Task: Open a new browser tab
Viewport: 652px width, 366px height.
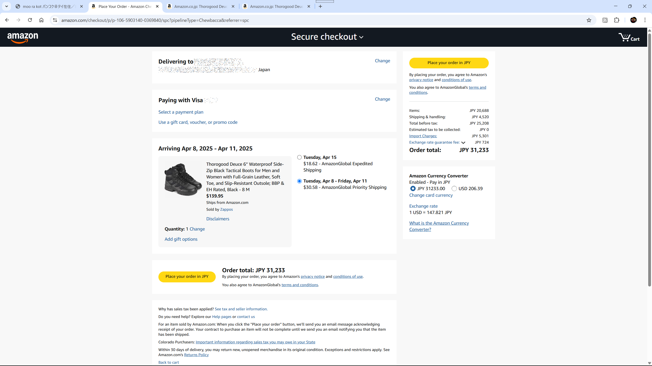Action: pos(320,6)
